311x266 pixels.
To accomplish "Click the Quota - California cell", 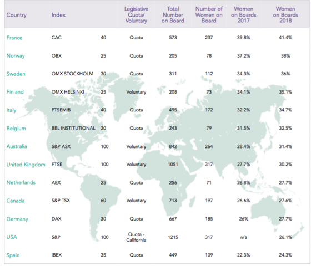I will (x=136, y=237).
